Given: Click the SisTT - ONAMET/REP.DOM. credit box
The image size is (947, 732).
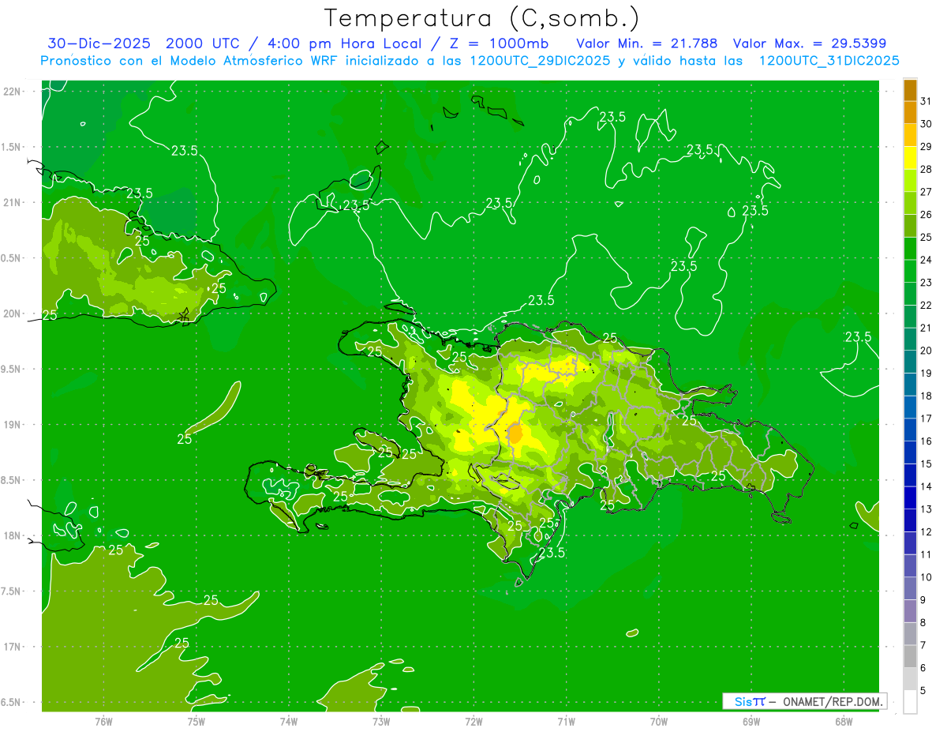Looking at the screenshot, I should pyautogui.click(x=804, y=701).
